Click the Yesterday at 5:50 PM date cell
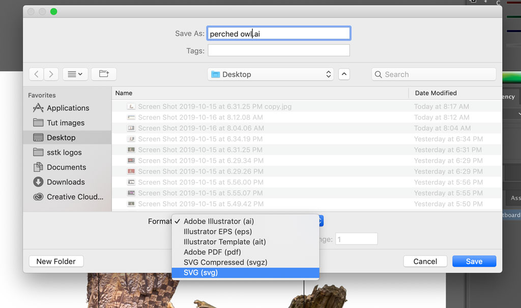The height and width of the screenshot is (308, 521). (x=448, y=204)
